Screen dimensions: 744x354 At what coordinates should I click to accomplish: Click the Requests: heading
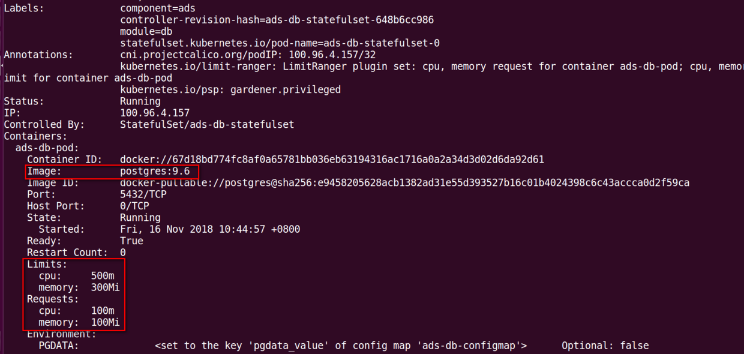tap(53, 299)
